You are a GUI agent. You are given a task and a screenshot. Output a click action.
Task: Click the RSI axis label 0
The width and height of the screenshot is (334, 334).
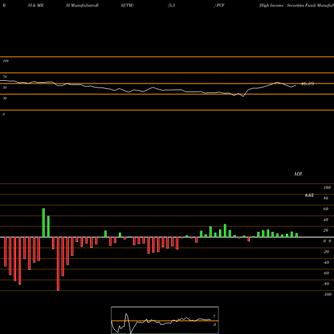click(3, 114)
